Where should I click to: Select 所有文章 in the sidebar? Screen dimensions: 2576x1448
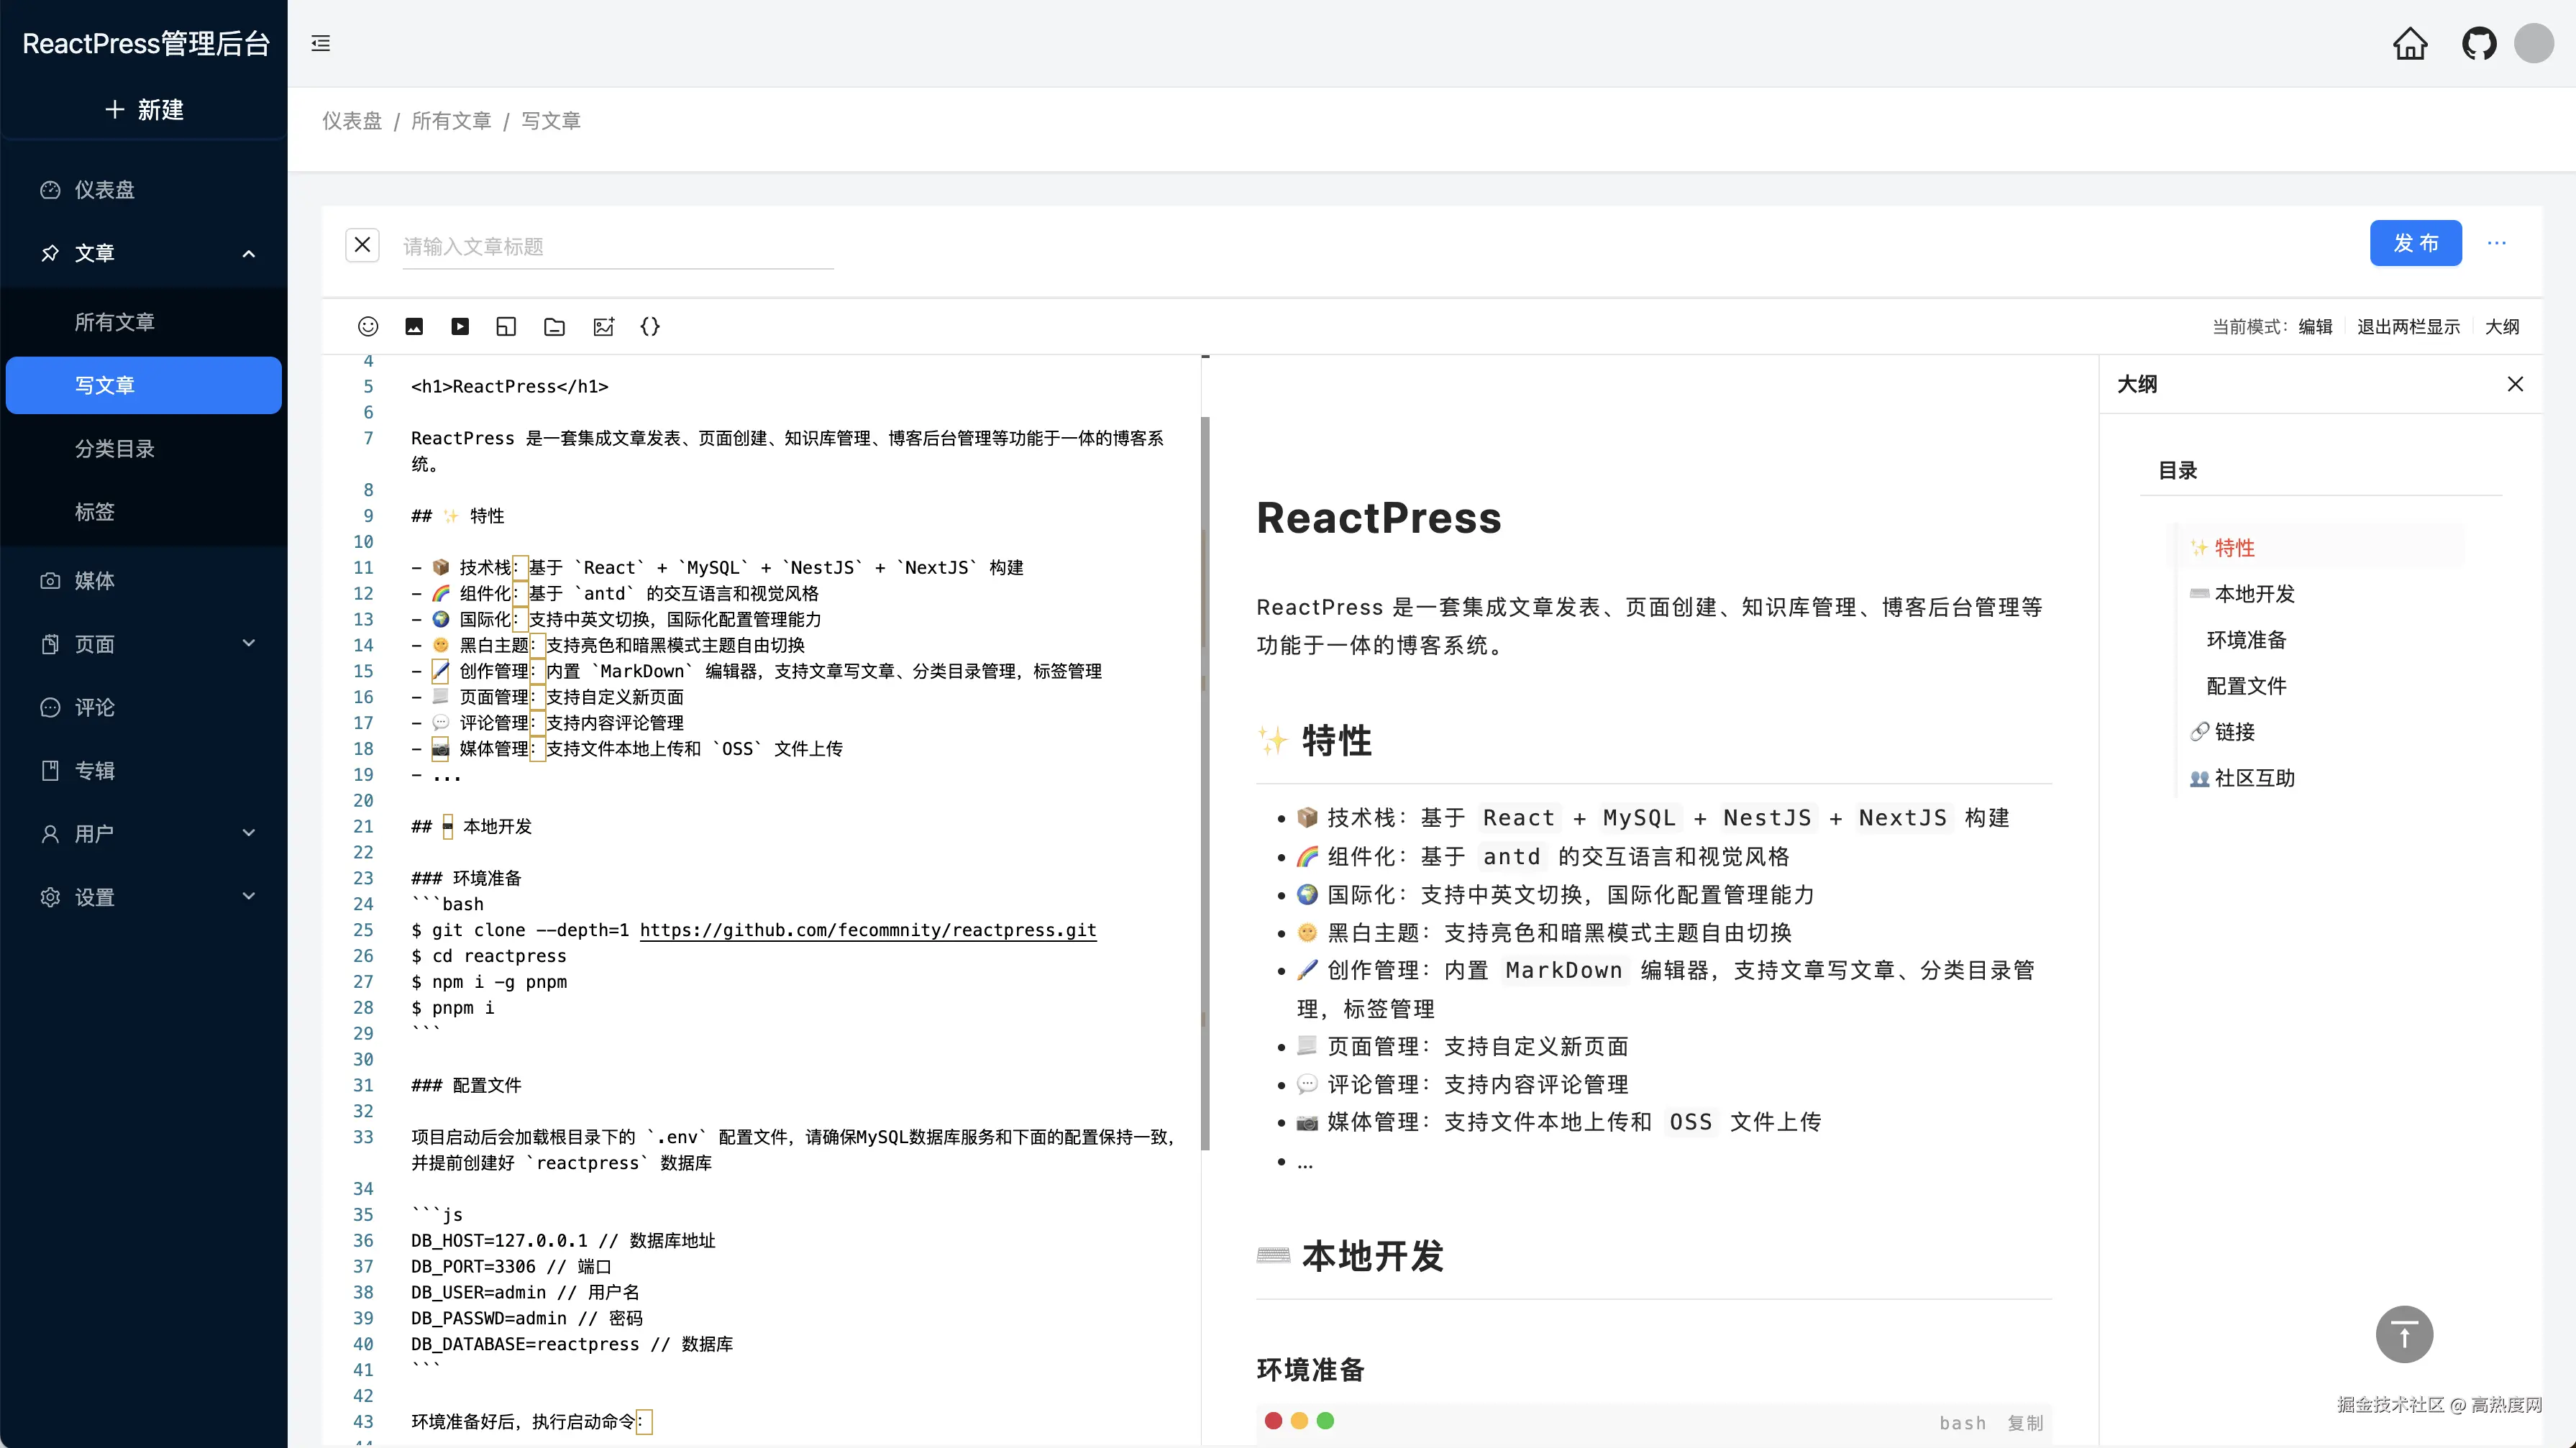(115, 321)
